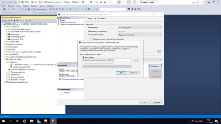
Task: Click Accounting_Test database icon
Action: (x=9, y=39)
